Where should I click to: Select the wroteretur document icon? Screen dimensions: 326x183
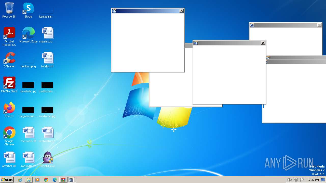(x=47, y=135)
